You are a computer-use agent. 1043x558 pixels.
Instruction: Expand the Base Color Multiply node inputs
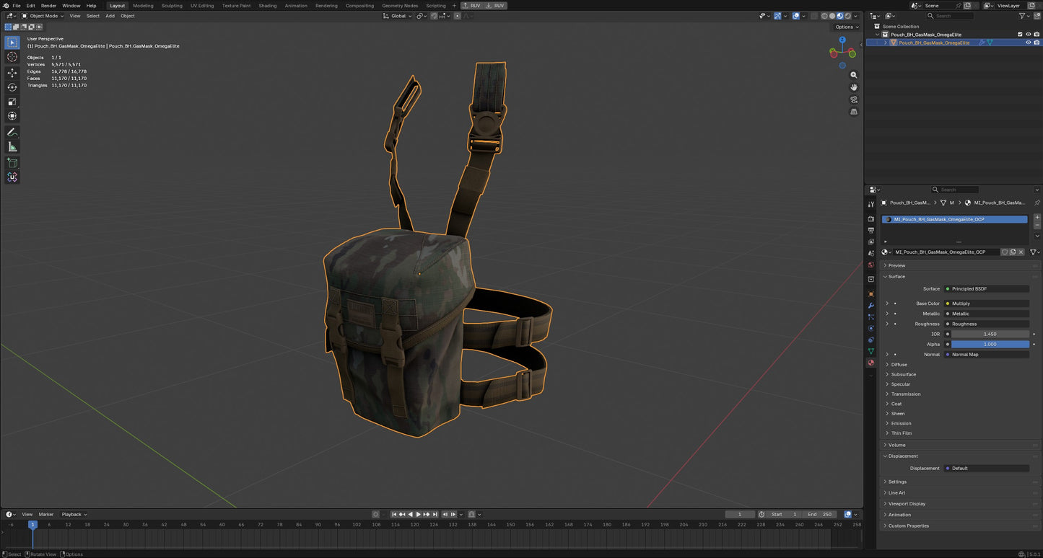point(887,304)
